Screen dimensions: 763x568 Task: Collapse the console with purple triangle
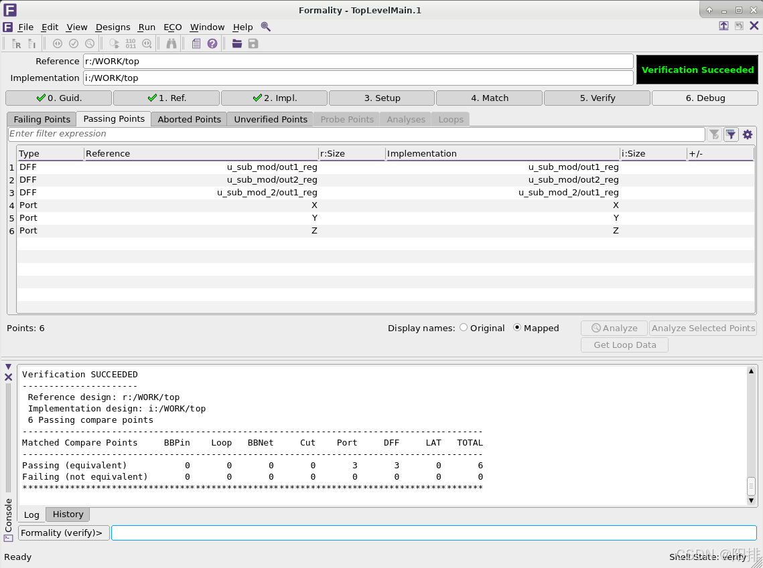8,367
